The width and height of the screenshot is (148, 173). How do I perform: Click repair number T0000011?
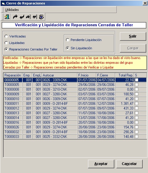click(12, 104)
